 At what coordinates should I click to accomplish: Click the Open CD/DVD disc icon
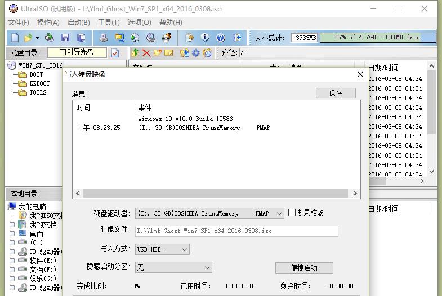click(x=50, y=38)
